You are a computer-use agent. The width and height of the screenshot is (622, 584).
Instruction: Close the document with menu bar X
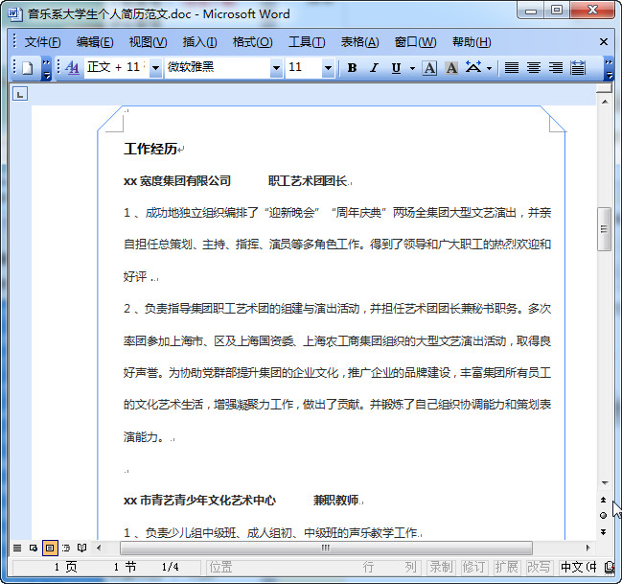pos(604,41)
